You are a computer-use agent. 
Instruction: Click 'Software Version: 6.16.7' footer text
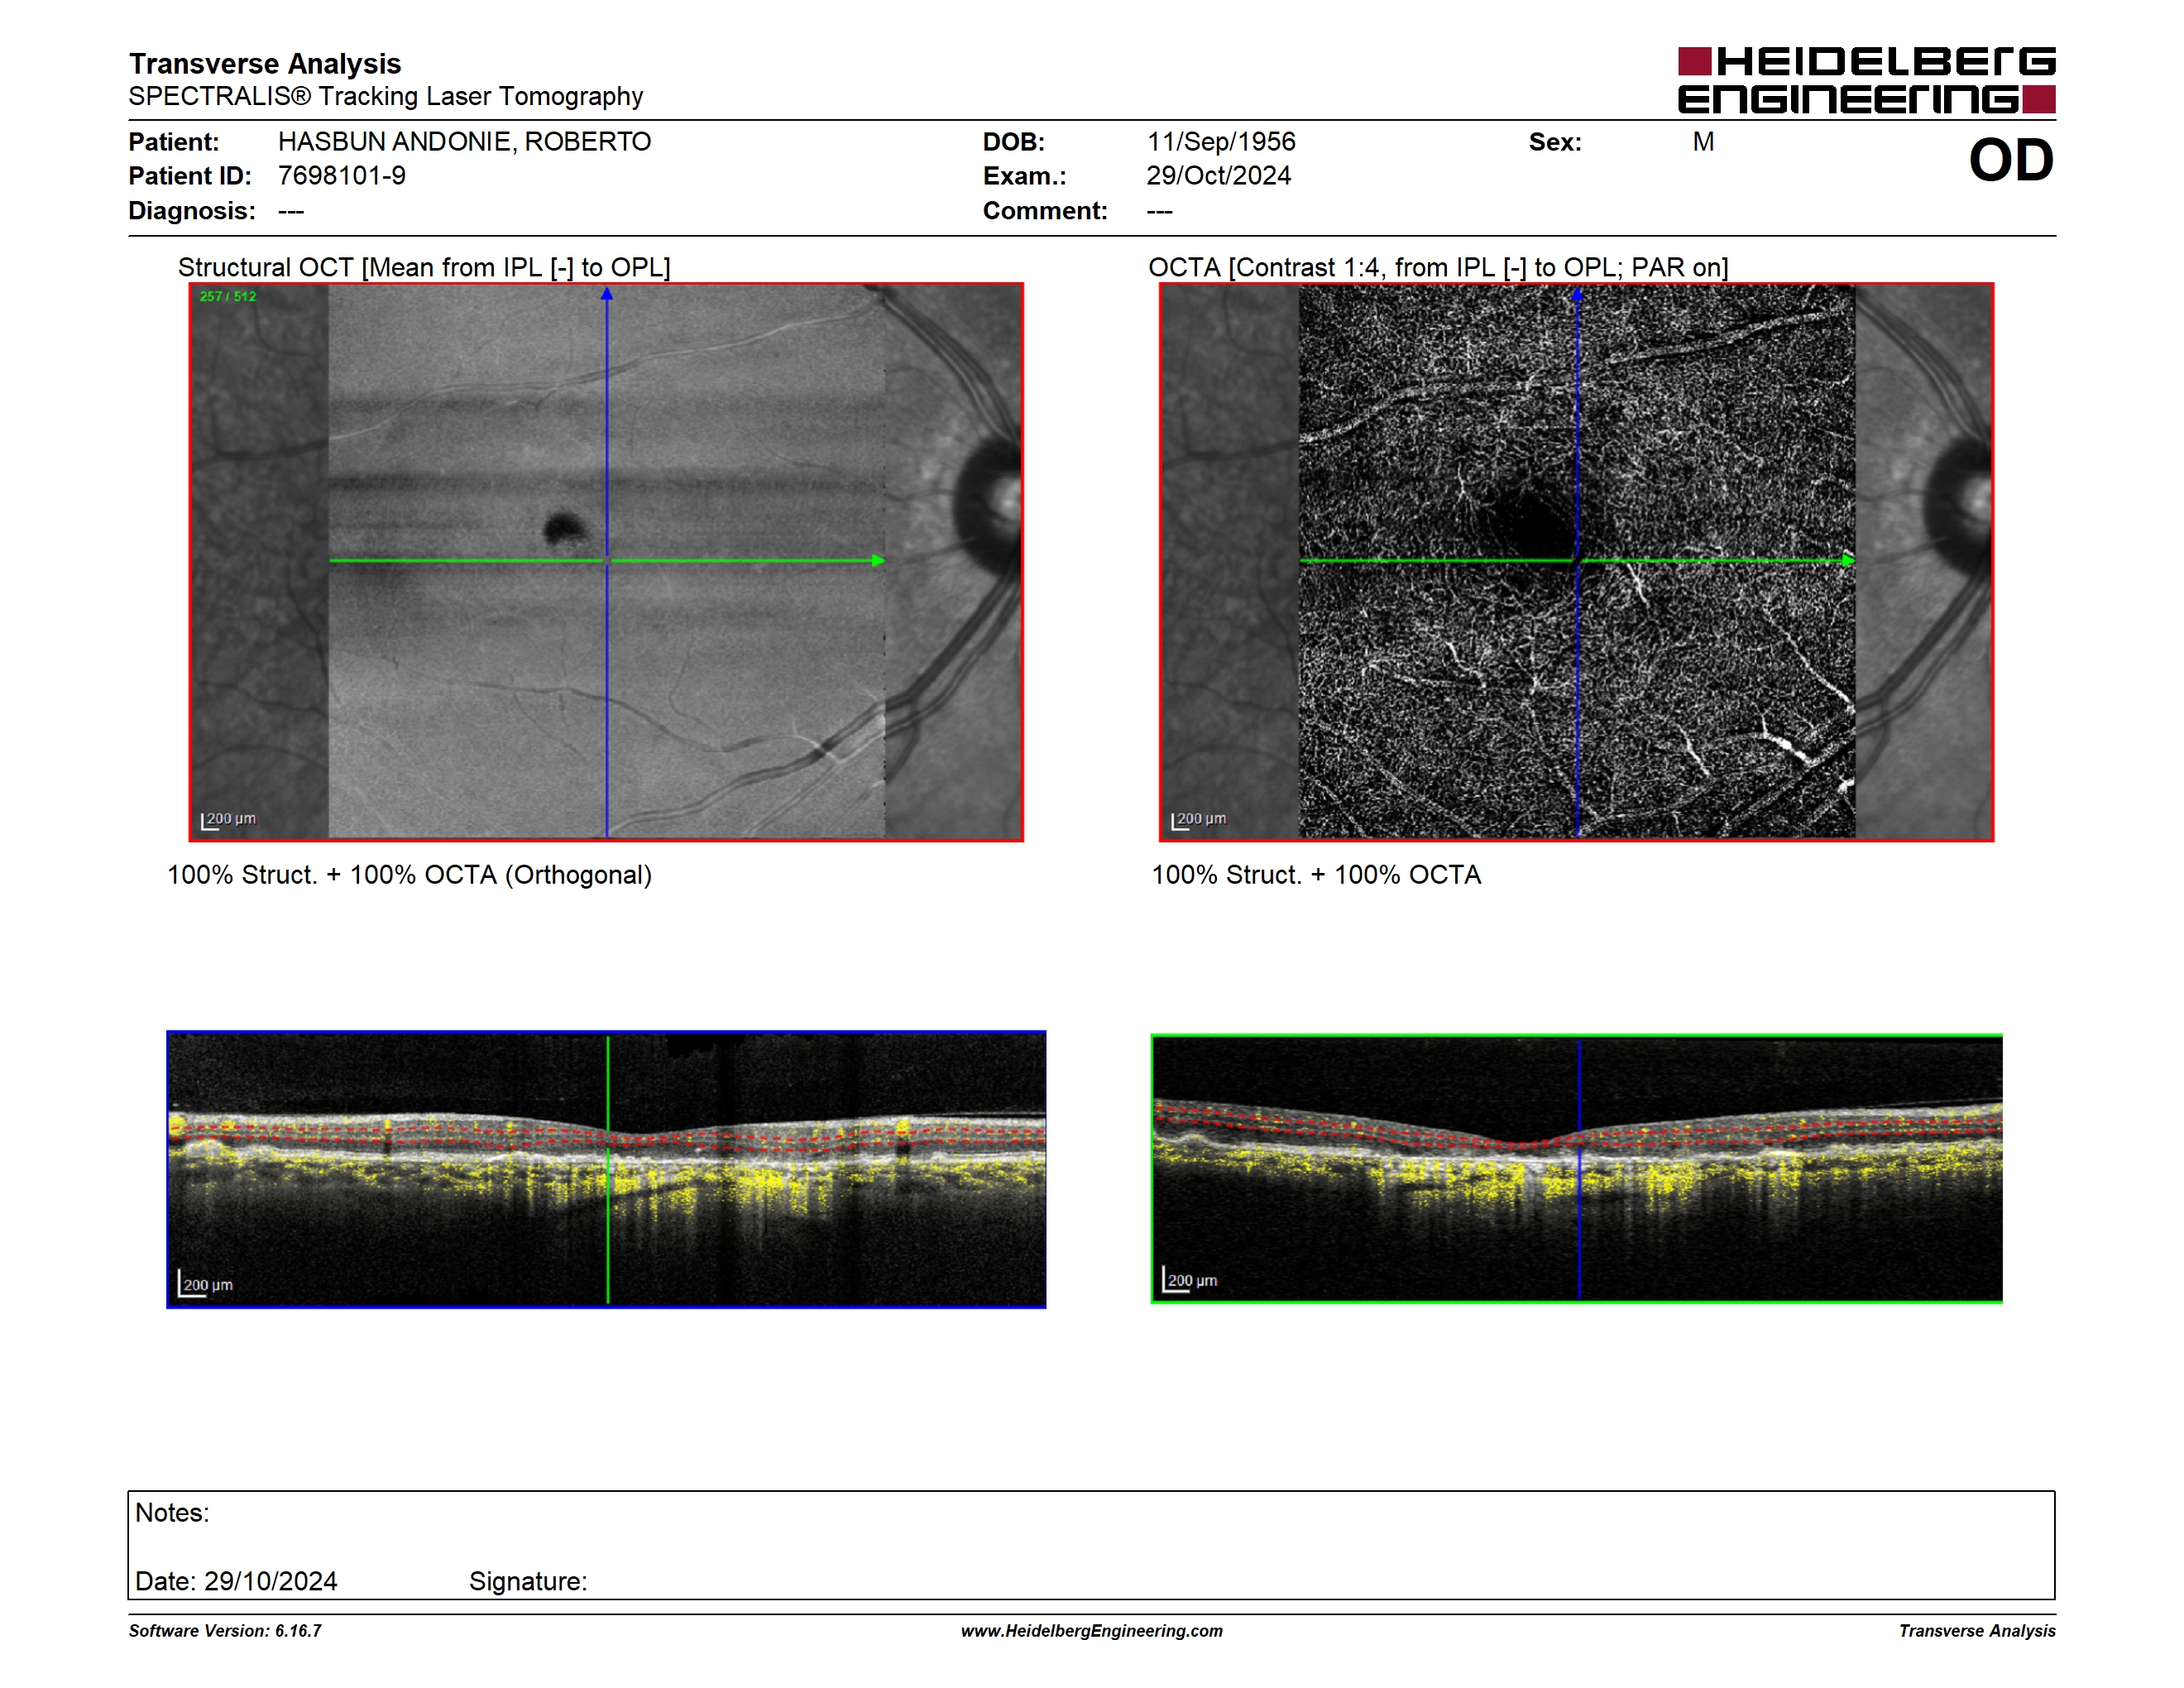click(x=225, y=1631)
